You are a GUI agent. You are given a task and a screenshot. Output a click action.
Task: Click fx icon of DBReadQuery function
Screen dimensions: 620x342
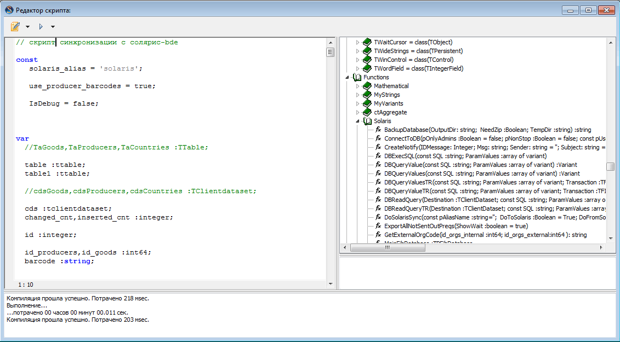click(378, 200)
